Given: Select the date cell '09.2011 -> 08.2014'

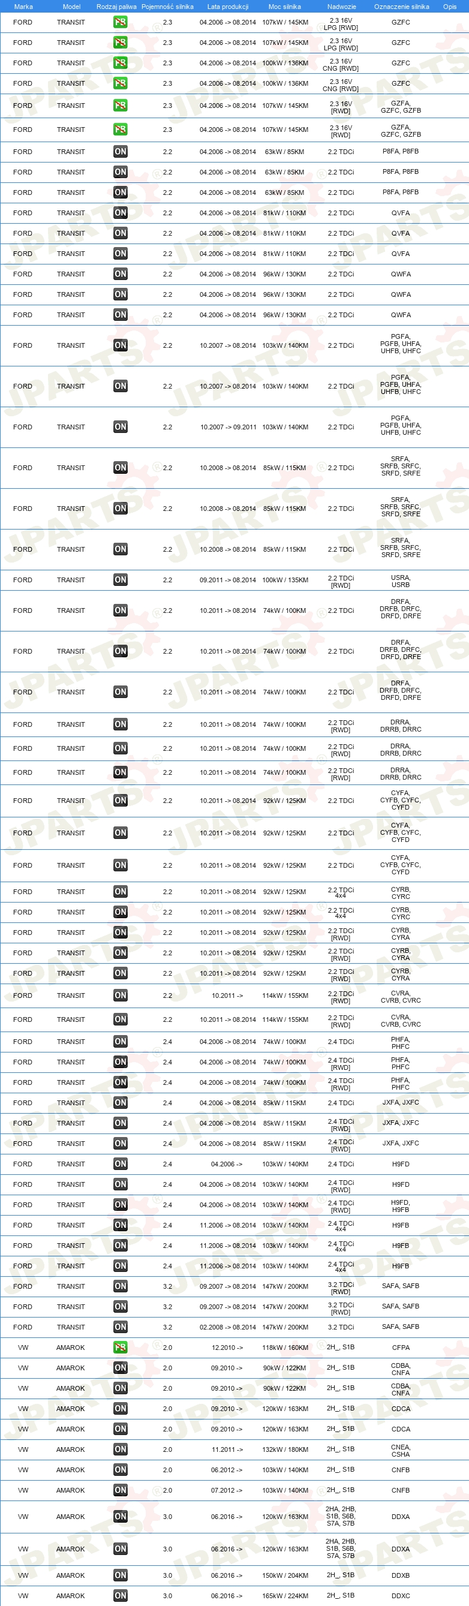Looking at the screenshot, I should point(228,580).
